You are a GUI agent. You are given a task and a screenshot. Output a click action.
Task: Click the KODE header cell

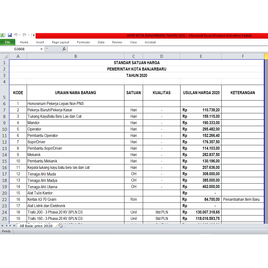coord(18,93)
